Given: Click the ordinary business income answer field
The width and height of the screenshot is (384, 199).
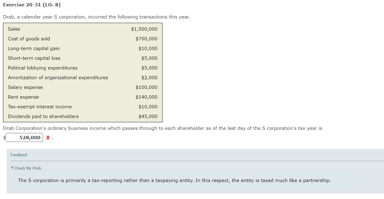Looking at the screenshot, I should [x=24, y=138].
